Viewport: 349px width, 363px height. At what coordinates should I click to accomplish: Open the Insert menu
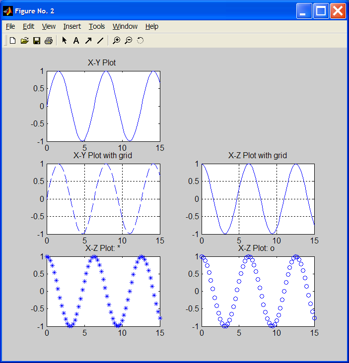coord(72,26)
